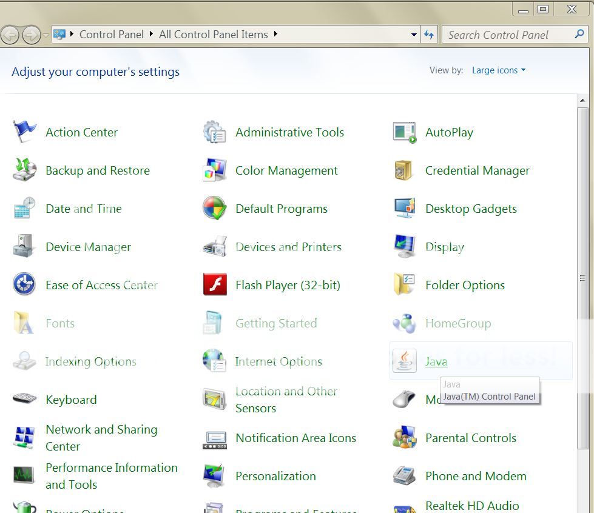Click the Personalization icon
Viewport: 594px width, 513px height.
[214, 475]
